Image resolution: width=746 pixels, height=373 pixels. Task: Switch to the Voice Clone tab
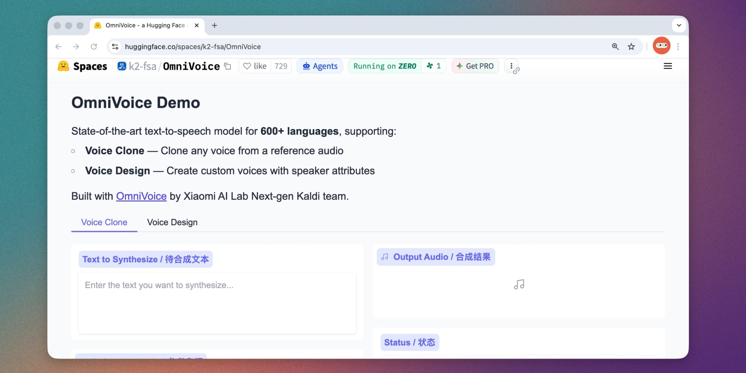pyautogui.click(x=104, y=222)
